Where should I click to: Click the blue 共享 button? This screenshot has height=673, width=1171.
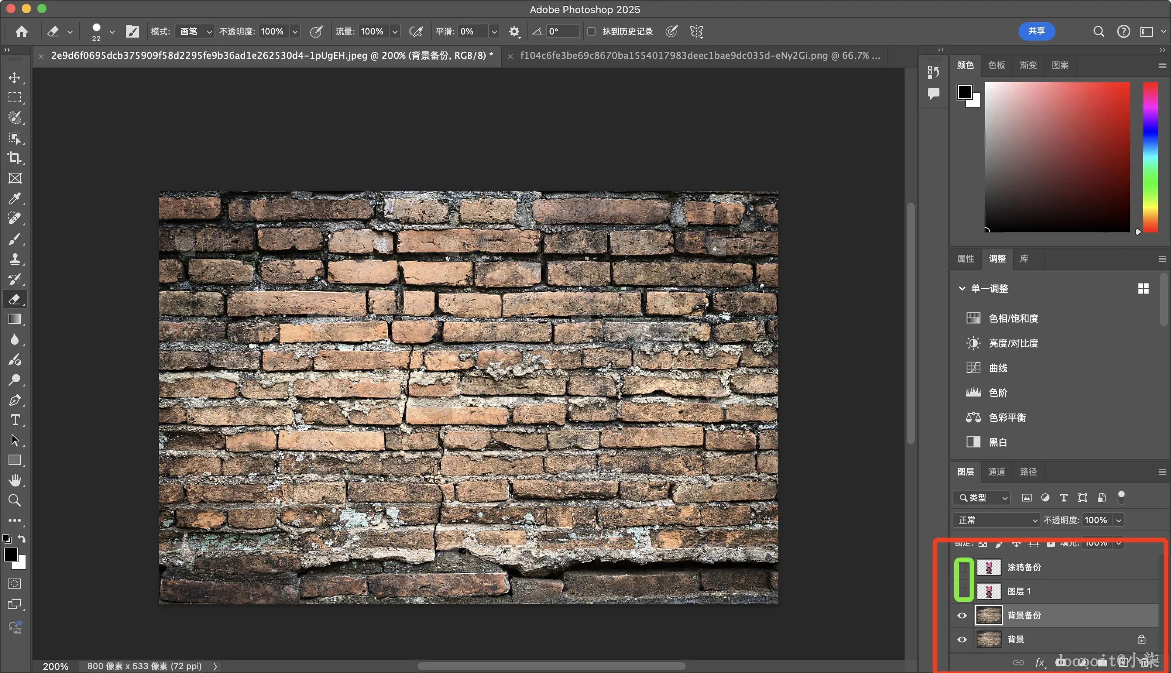1036,31
